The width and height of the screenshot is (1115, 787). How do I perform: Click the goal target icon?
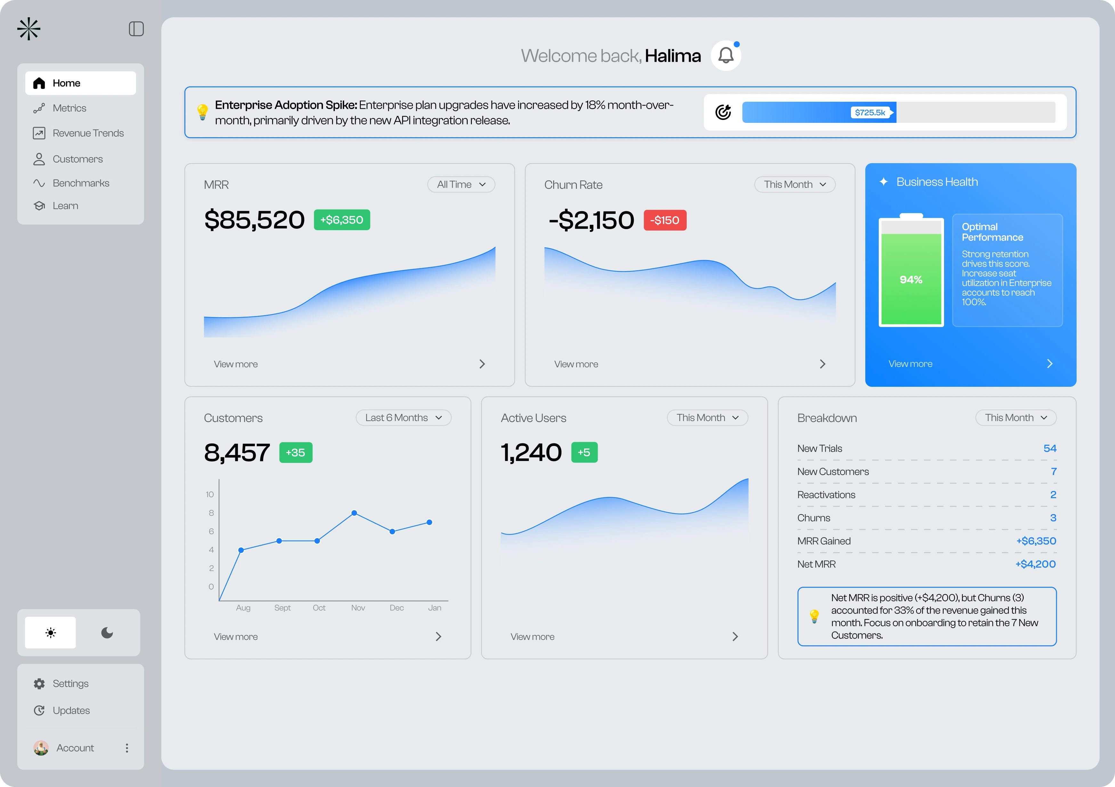[x=723, y=112]
